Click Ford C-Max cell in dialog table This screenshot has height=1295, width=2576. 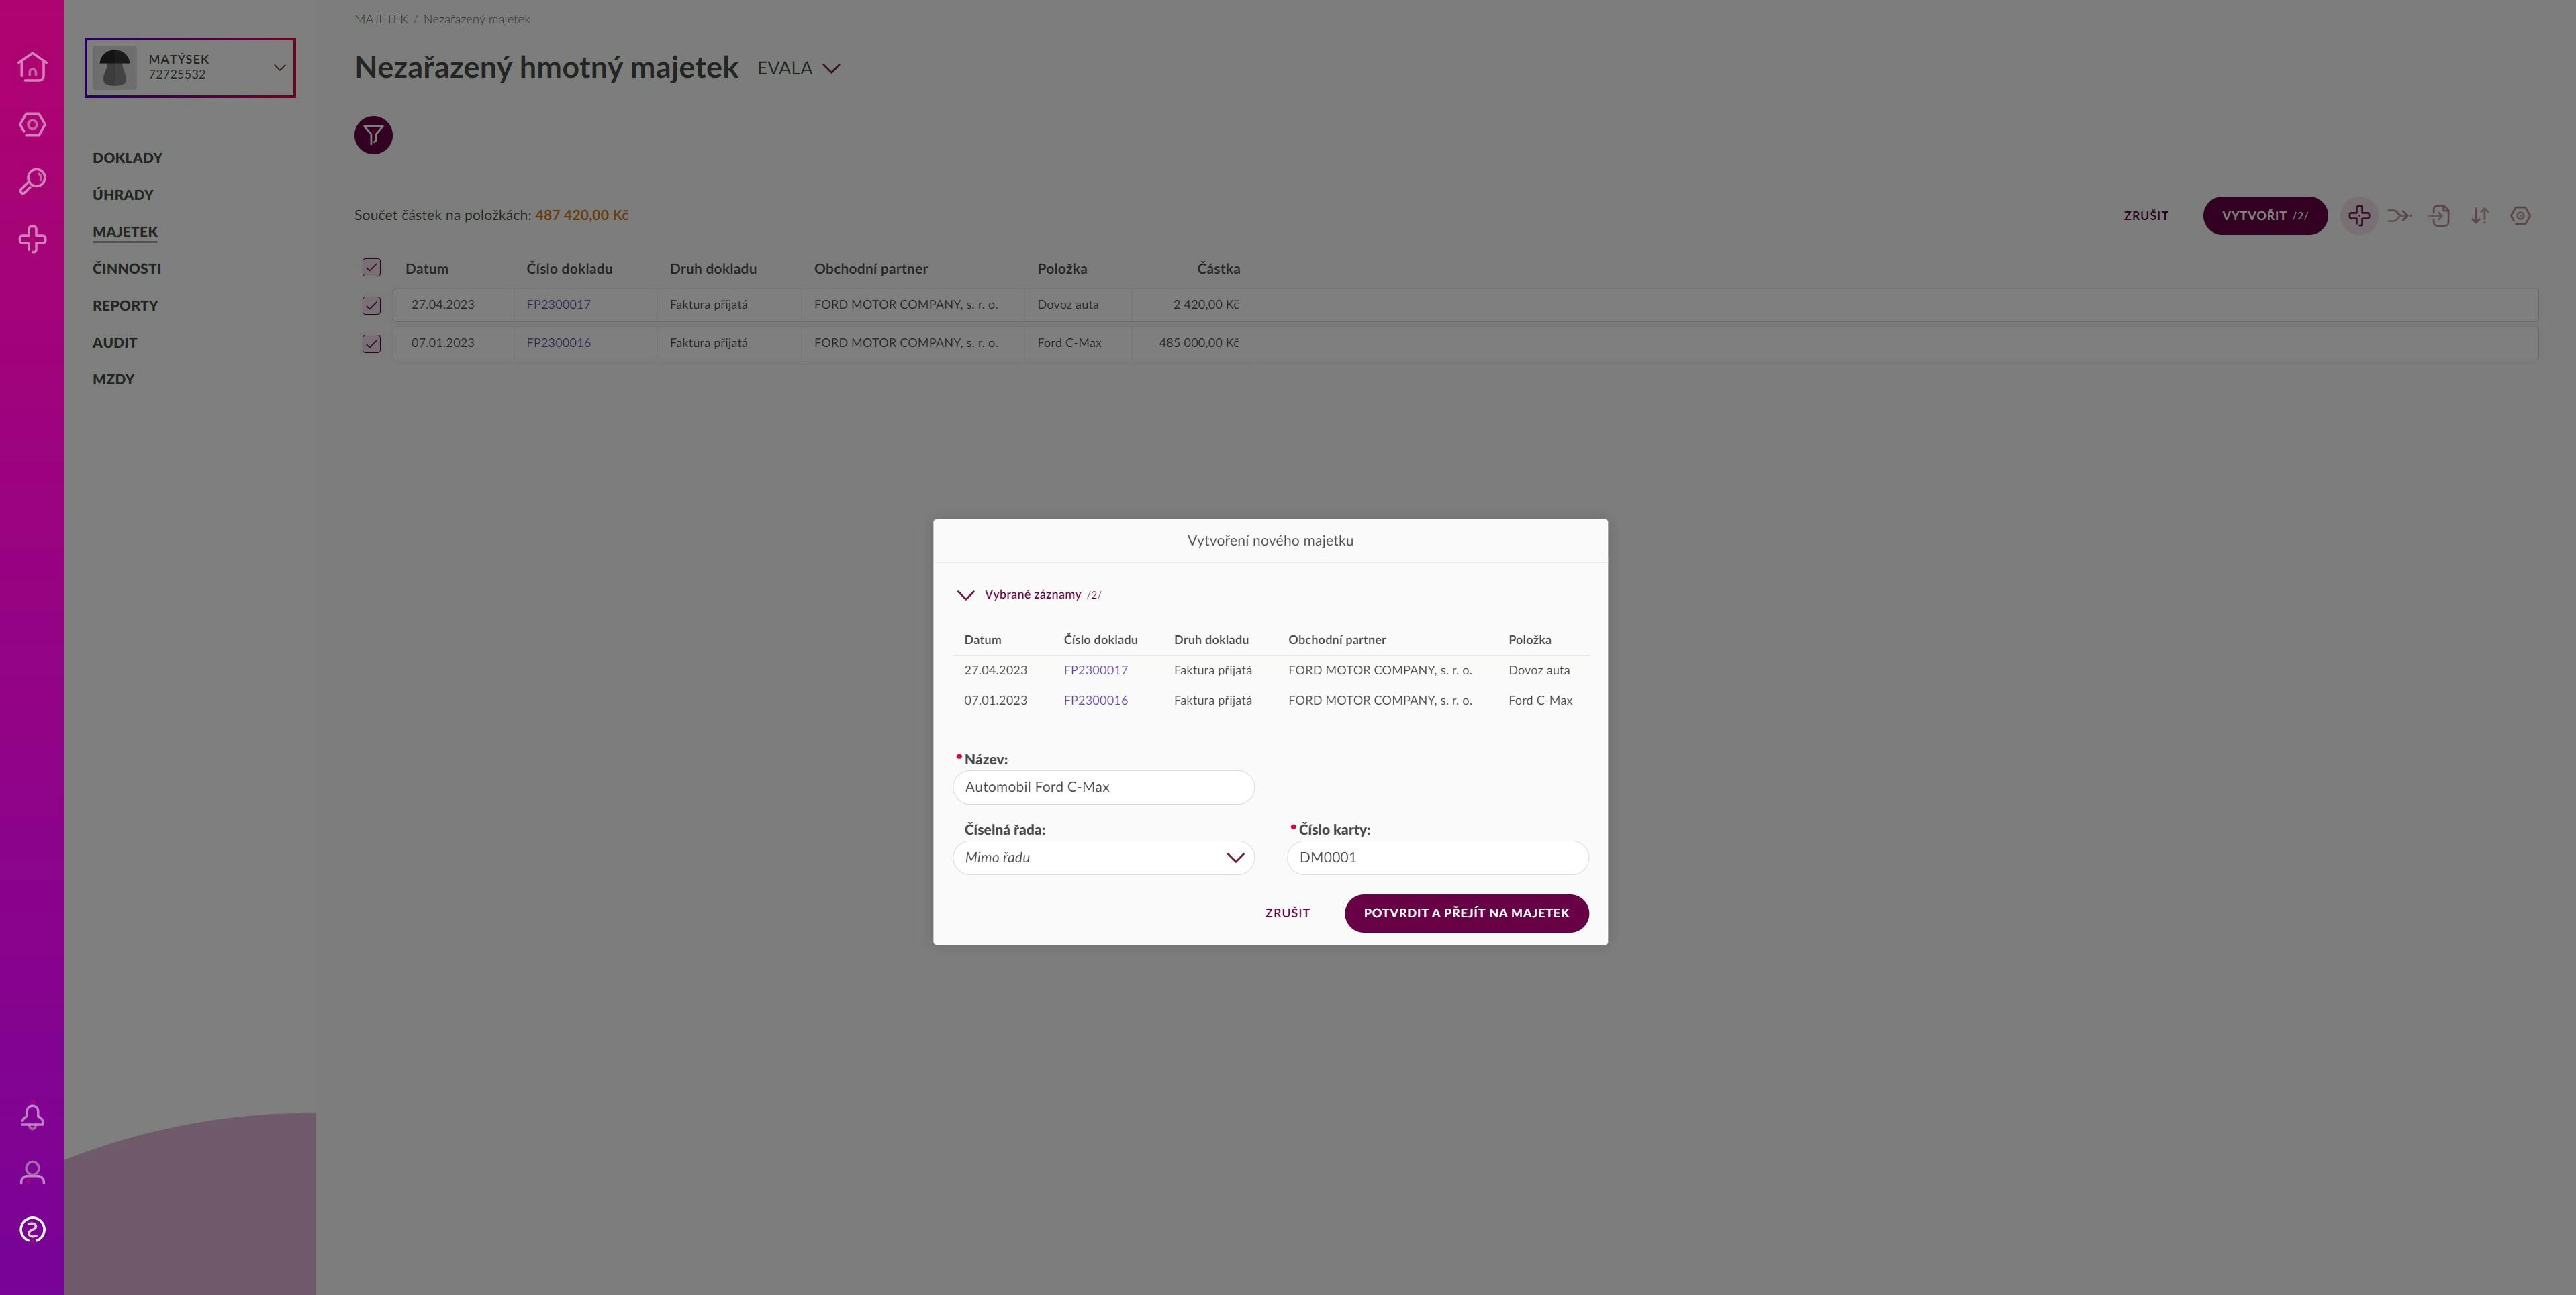coord(1540,701)
